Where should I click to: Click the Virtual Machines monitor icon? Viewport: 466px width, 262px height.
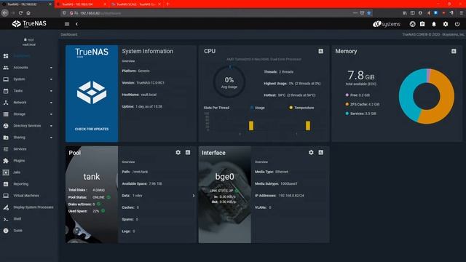(6, 196)
